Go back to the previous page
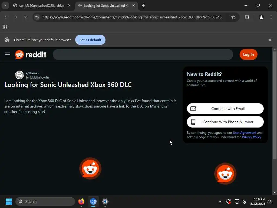Viewport: 277px width, 208px height. [x=6, y=17]
